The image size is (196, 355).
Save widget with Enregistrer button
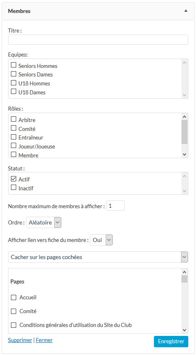171,342
